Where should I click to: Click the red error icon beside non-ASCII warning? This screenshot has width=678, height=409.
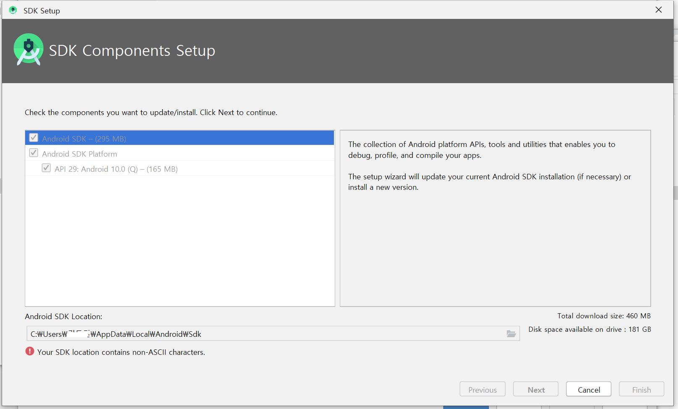tap(29, 351)
